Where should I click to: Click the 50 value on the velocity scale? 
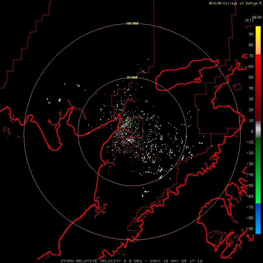tap(251, 77)
